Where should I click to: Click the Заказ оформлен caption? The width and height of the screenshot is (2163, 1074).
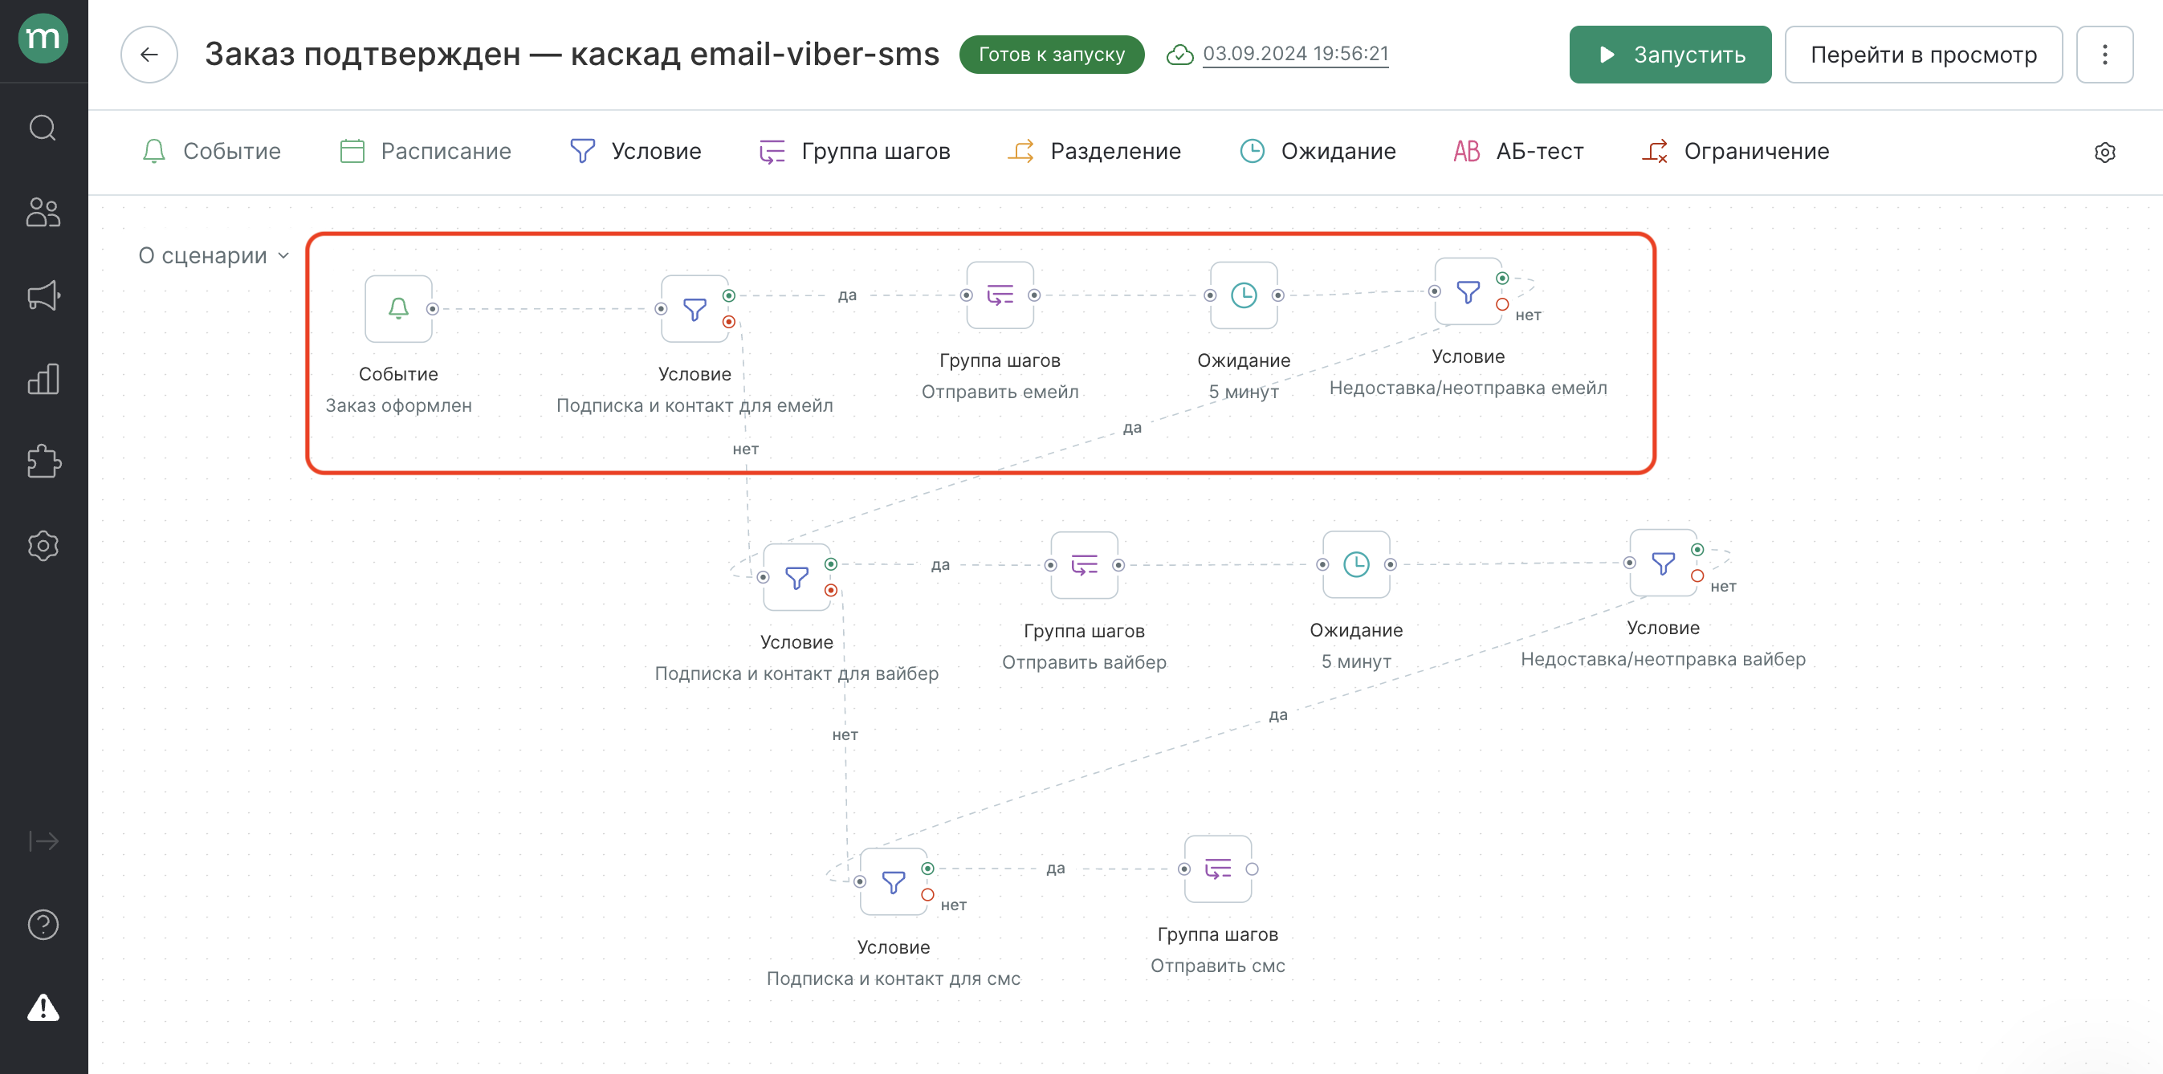[398, 405]
